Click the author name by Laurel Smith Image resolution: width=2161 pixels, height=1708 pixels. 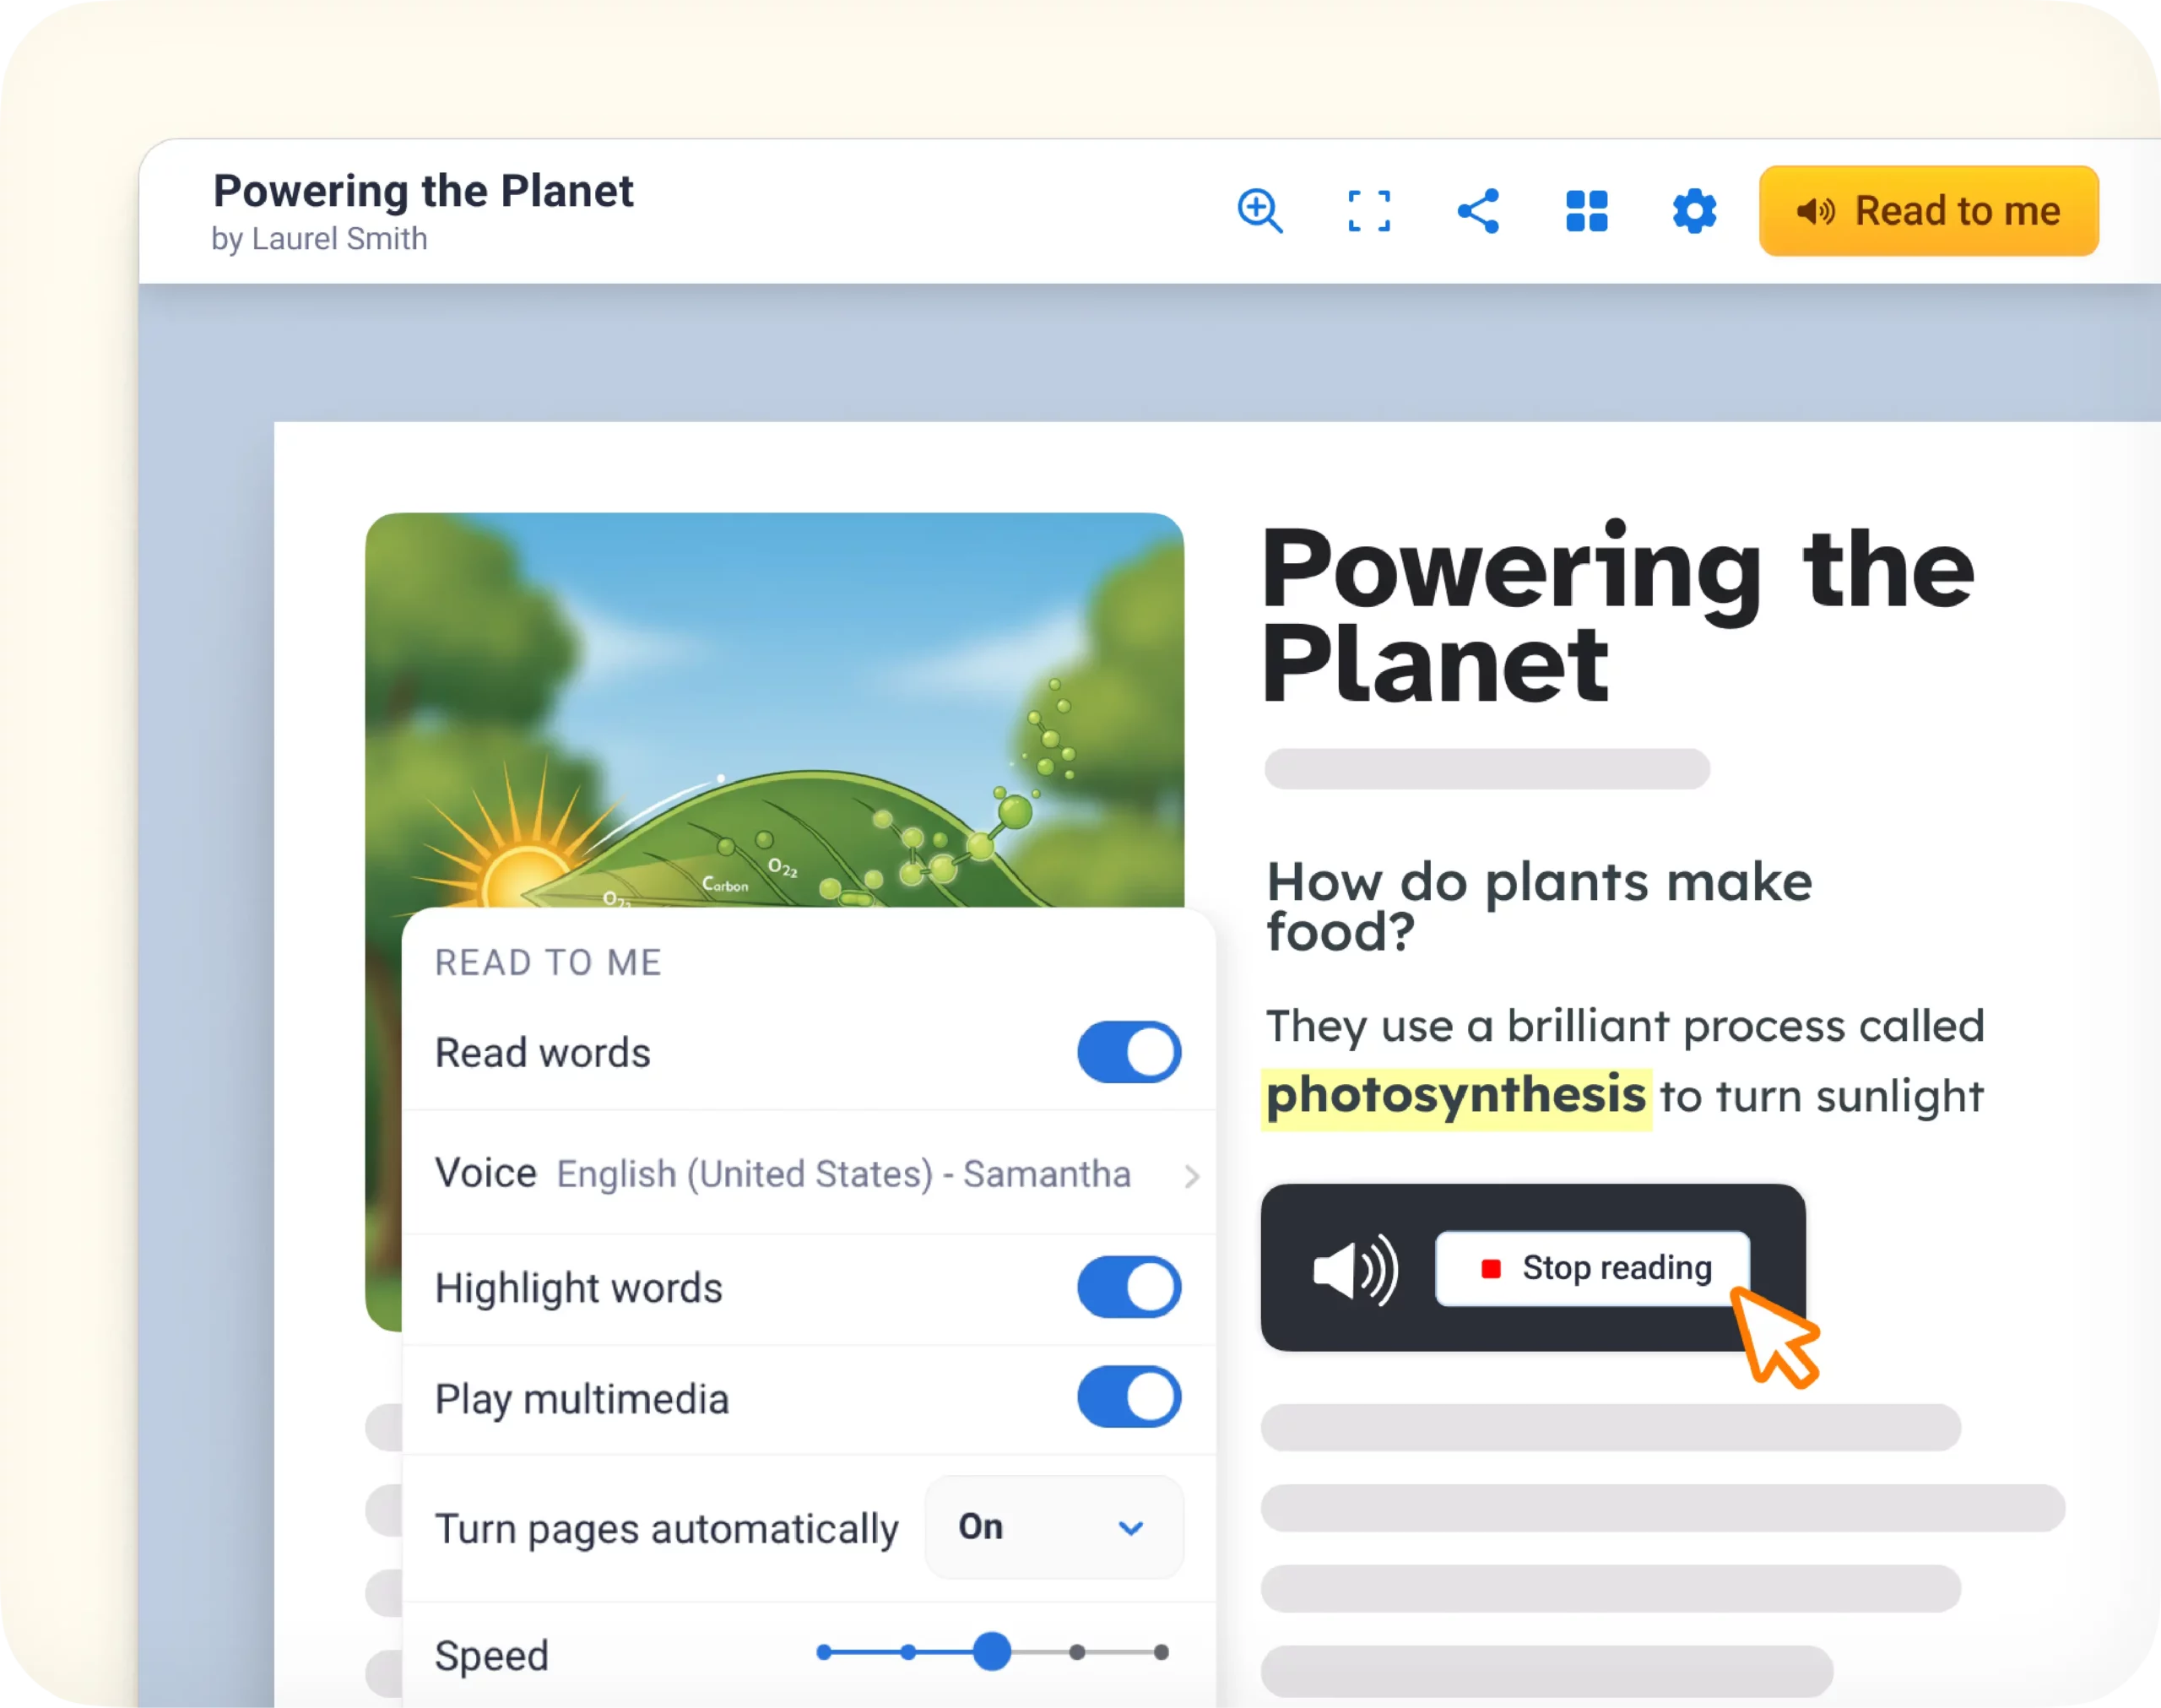click(x=319, y=239)
